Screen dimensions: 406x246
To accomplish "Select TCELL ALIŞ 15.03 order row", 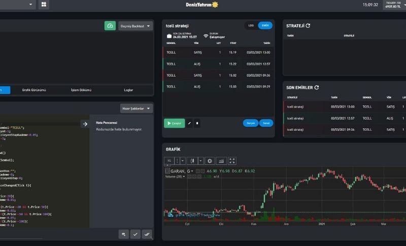I will coord(218,87).
